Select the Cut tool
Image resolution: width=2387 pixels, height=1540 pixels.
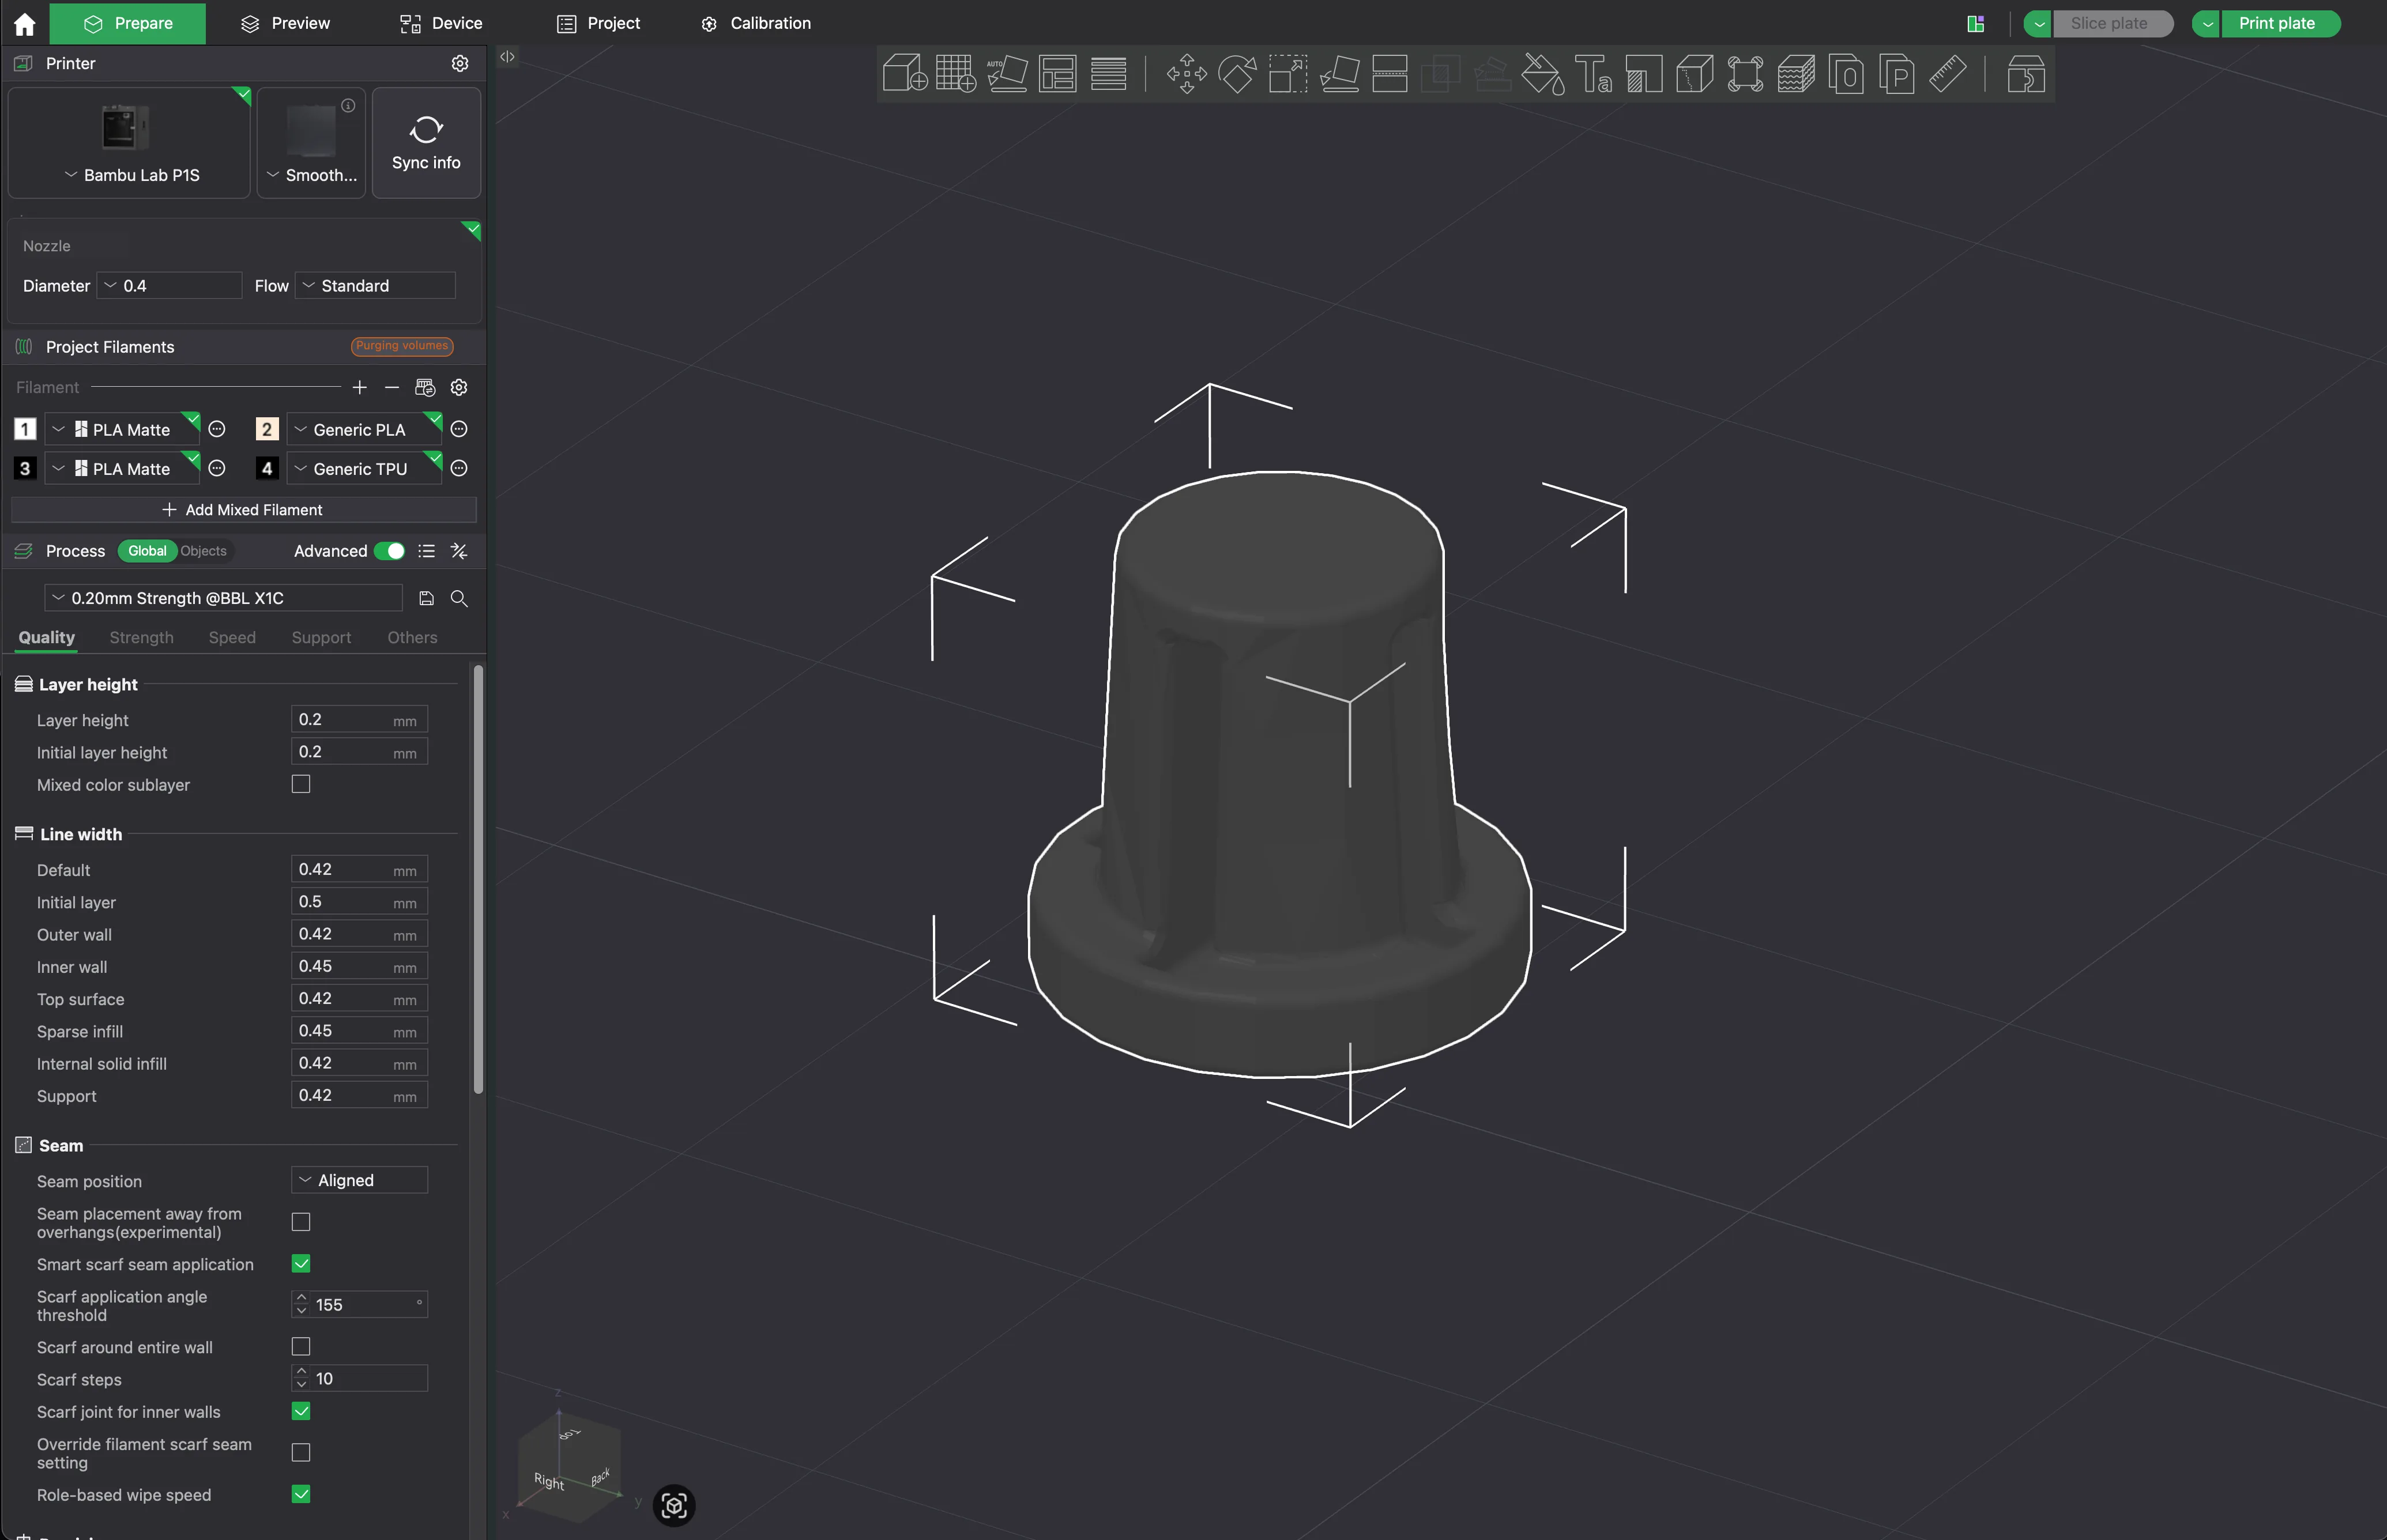(1390, 74)
